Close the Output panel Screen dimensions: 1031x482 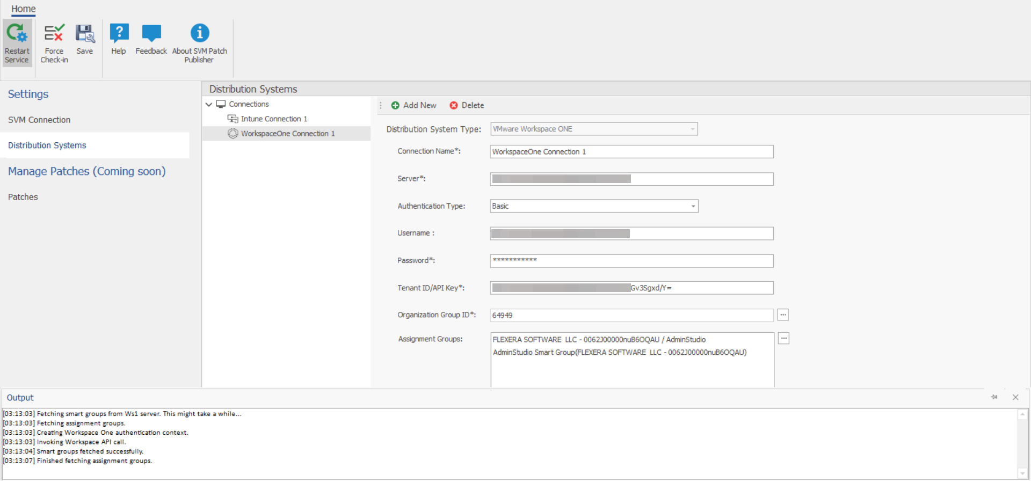[x=1015, y=397]
